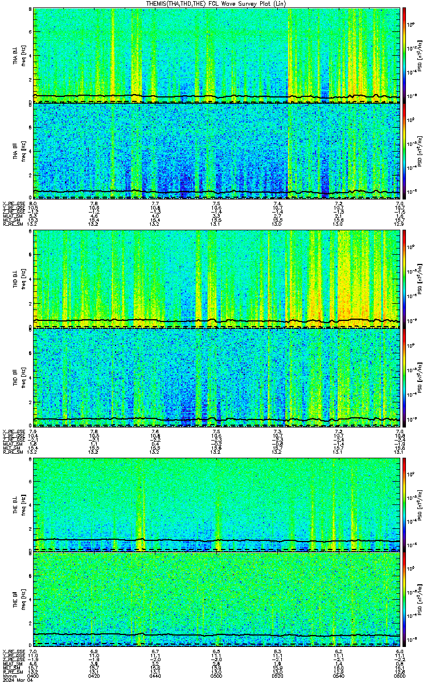Click the 'hhmm' time axis label
Viewport: 427px width, 684px height.
tap(9, 675)
